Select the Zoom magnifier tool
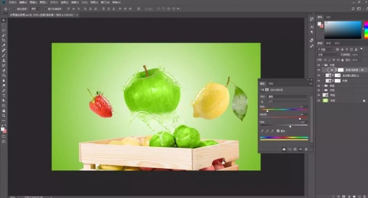The image size is (368, 198). 4,115
